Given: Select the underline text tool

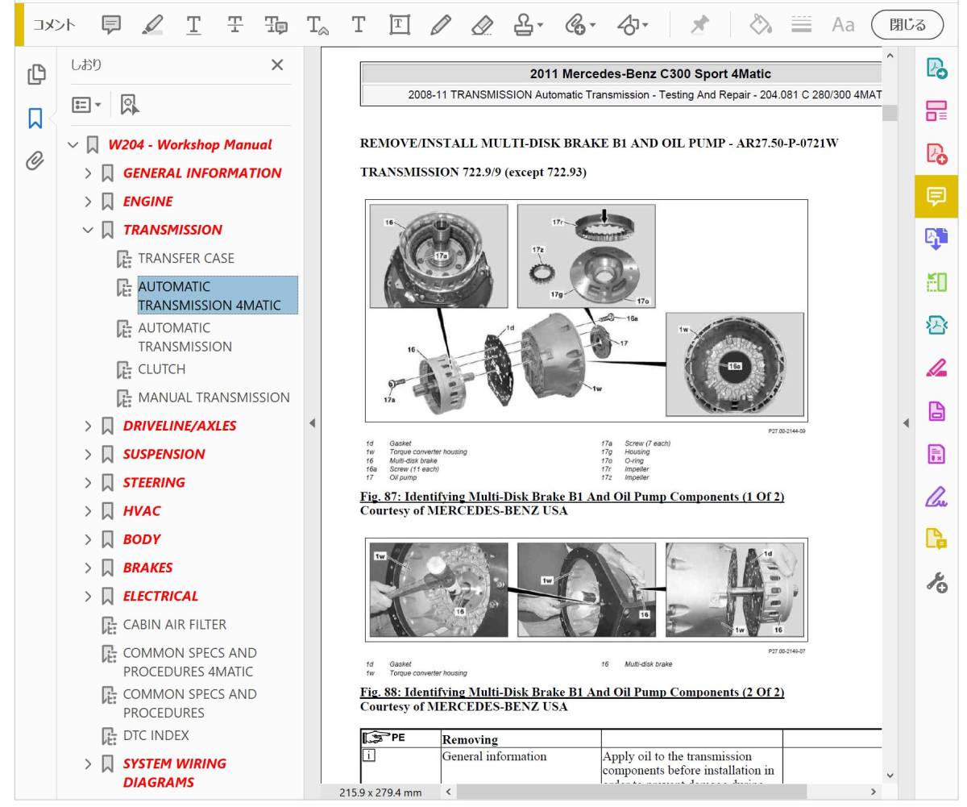Looking at the screenshot, I should [193, 25].
